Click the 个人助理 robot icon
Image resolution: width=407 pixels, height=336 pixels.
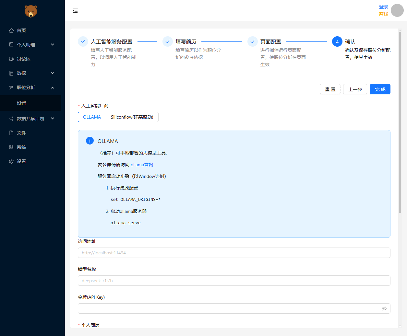coord(11,45)
